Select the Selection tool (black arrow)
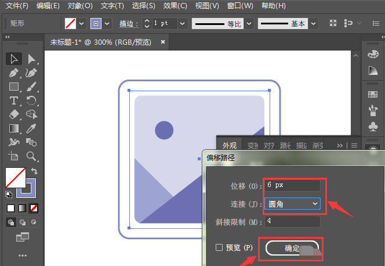This screenshot has height=266, width=385. pos(14,59)
